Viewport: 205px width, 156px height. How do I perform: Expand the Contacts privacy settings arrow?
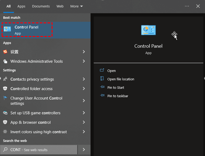[84, 79]
